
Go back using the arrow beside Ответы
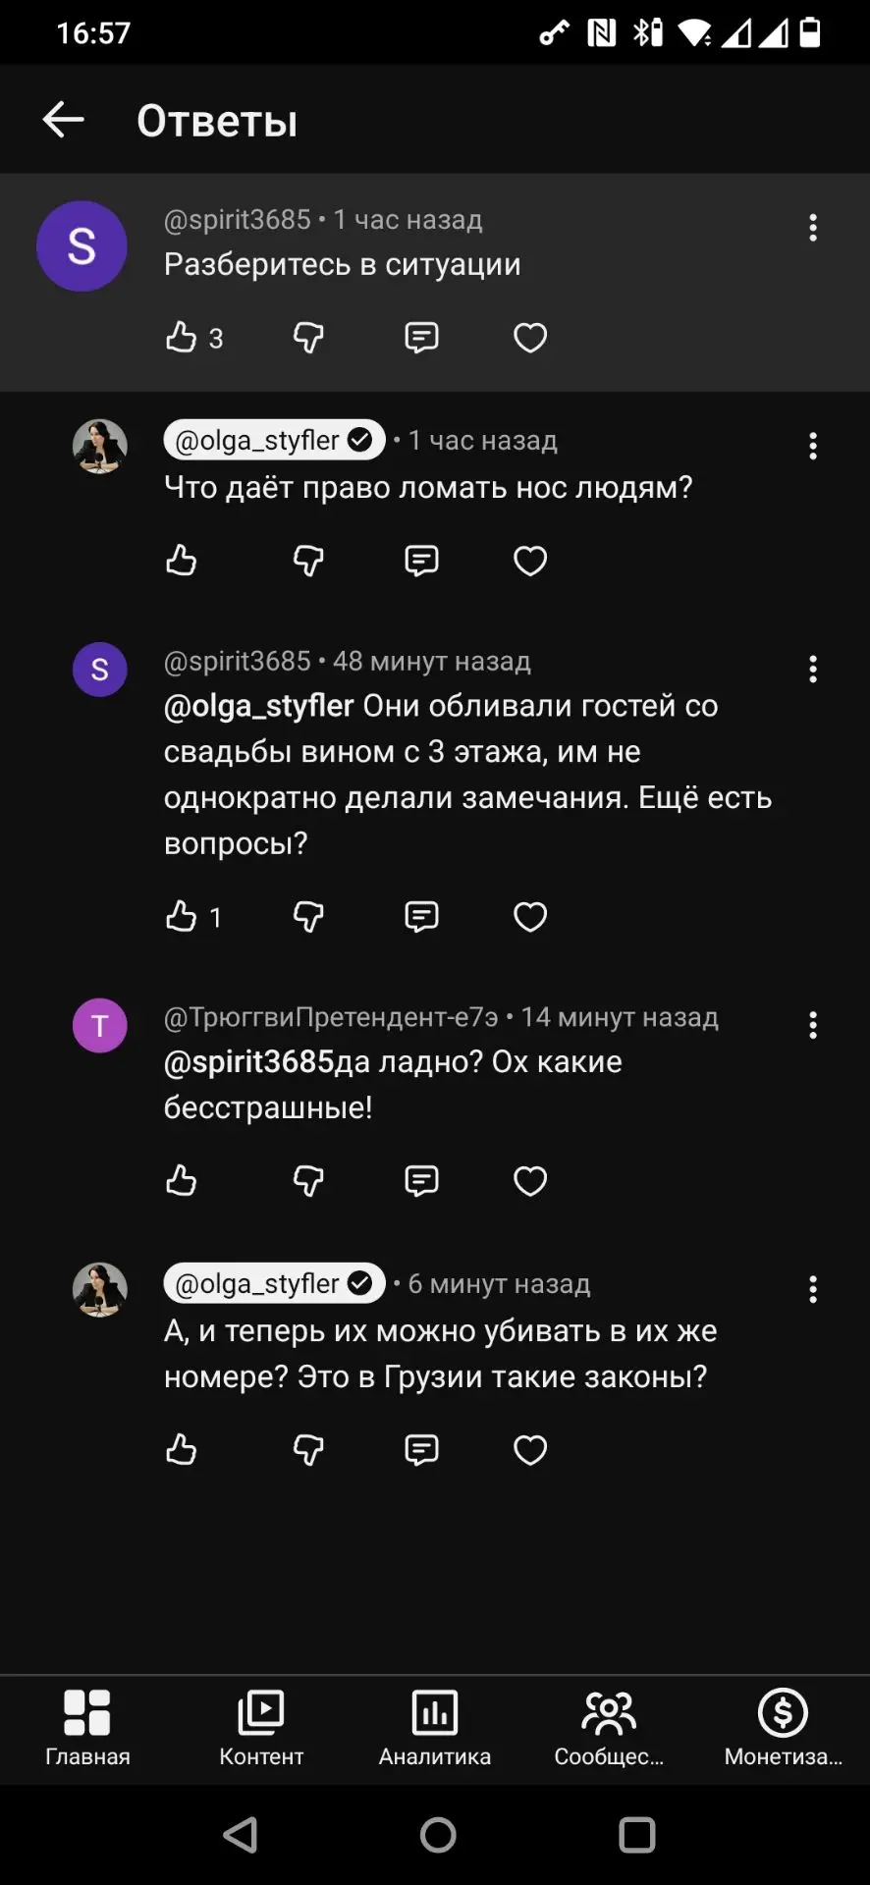(63, 120)
